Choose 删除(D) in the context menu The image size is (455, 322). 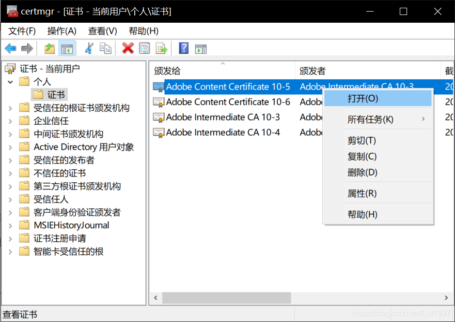click(378, 173)
